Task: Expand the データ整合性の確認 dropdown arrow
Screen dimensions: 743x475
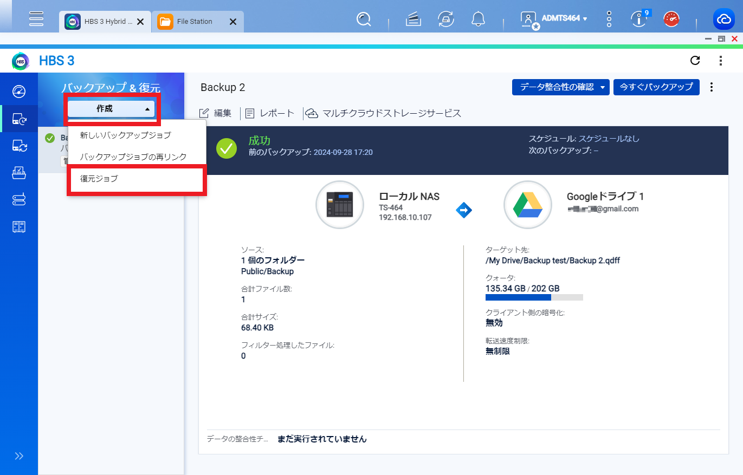Action: 603,87
